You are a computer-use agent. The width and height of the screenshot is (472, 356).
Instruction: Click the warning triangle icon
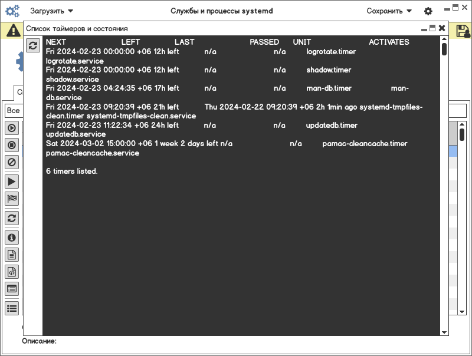tap(14, 31)
